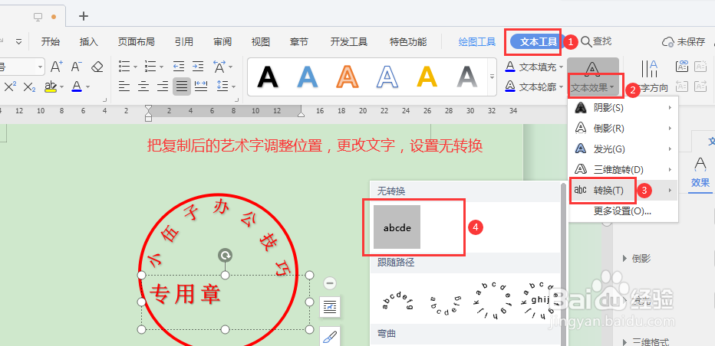Open 视图 ribbon tab

(x=260, y=42)
